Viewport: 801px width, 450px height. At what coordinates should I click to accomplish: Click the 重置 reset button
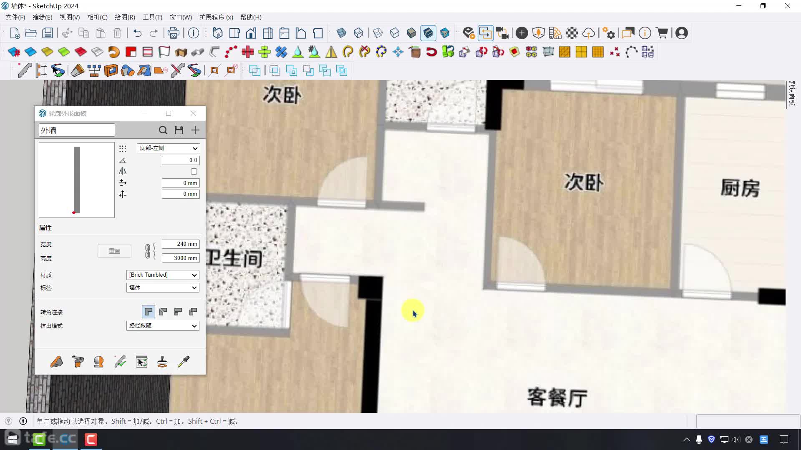click(114, 251)
